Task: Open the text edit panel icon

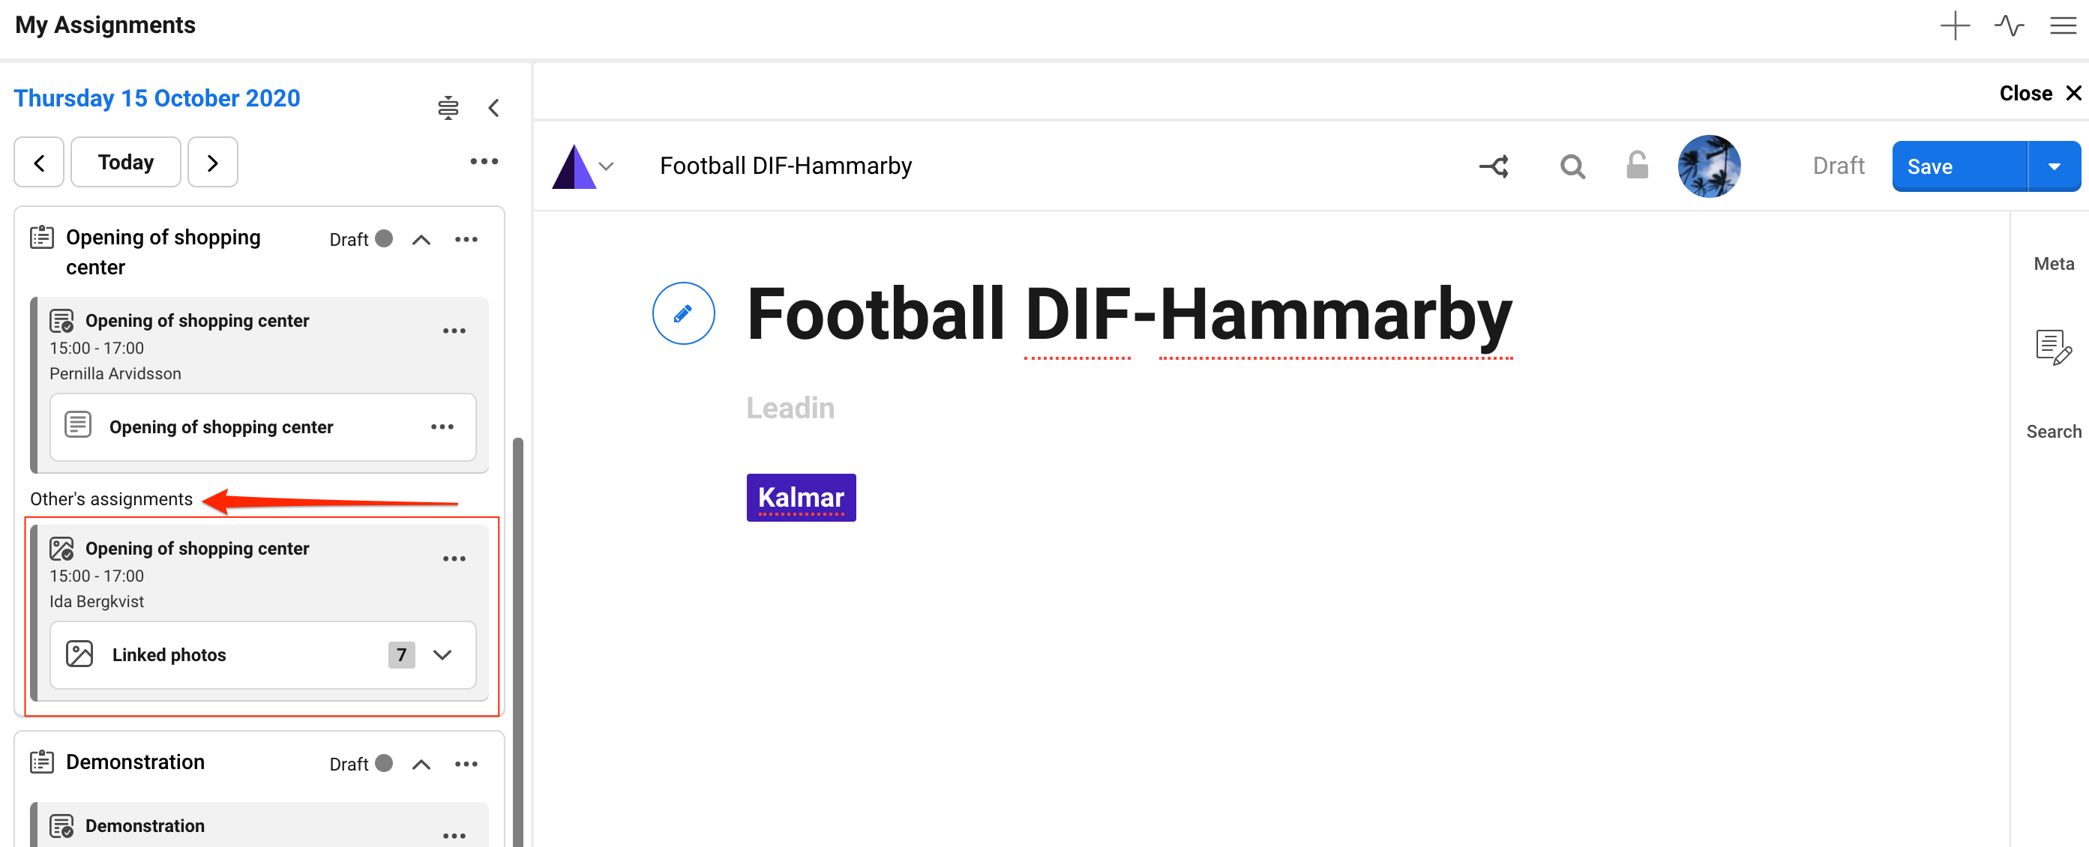Action: tap(2052, 347)
